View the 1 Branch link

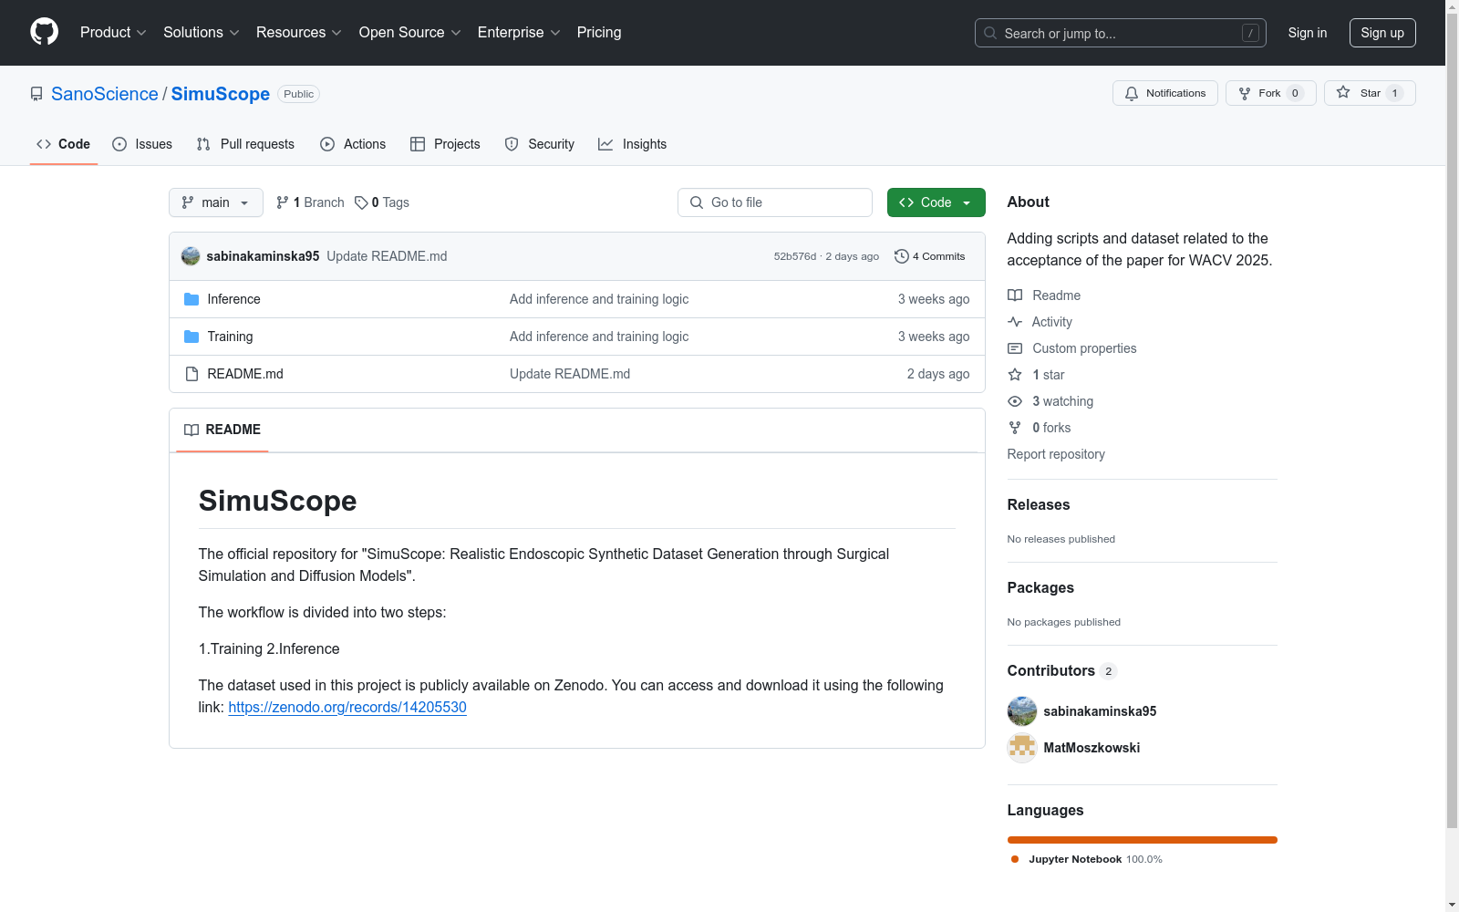click(310, 202)
